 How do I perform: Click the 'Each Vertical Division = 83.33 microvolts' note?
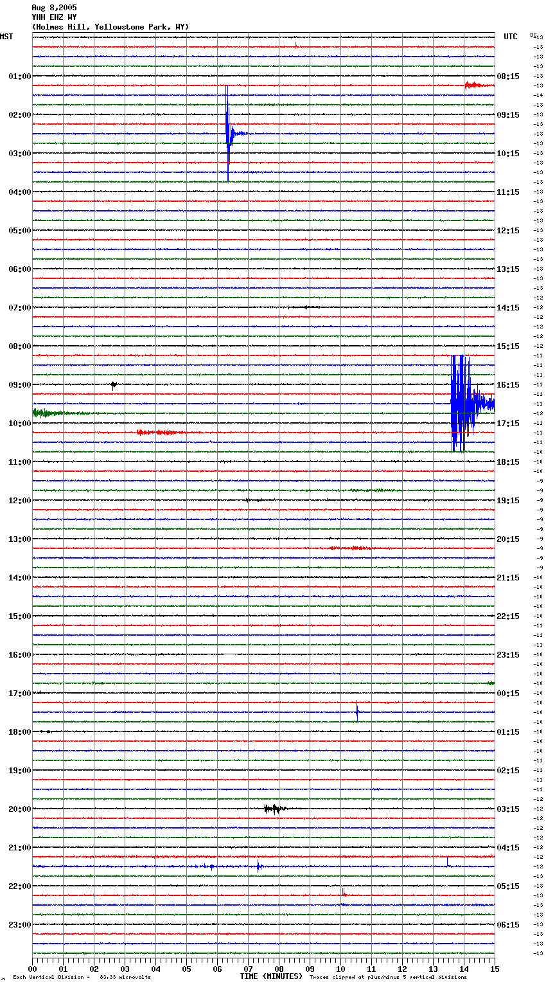pyautogui.click(x=82, y=978)
